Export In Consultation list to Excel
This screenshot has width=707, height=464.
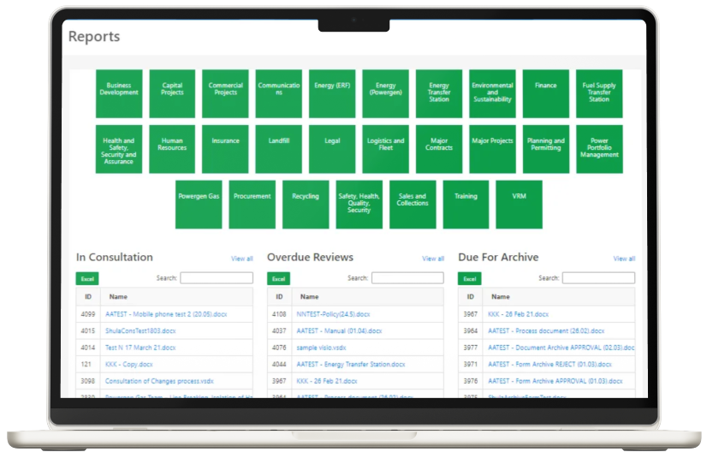[87, 279]
